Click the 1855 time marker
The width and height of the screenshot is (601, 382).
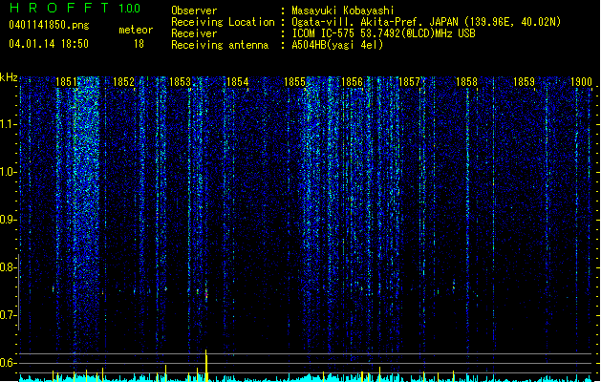click(x=294, y=82)
